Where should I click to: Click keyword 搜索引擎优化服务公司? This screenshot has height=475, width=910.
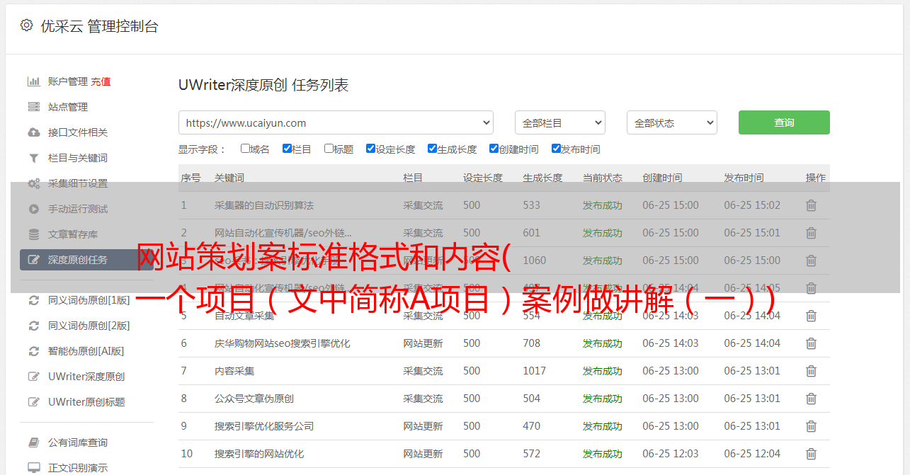264,426
